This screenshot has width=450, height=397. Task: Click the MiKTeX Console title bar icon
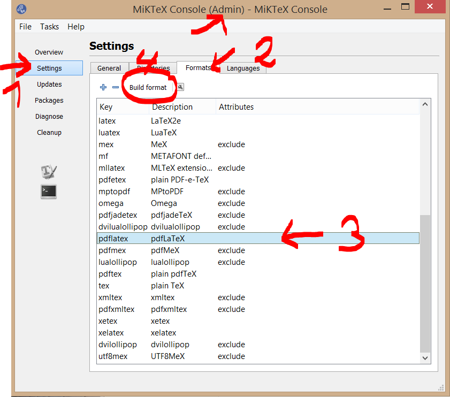21,9
